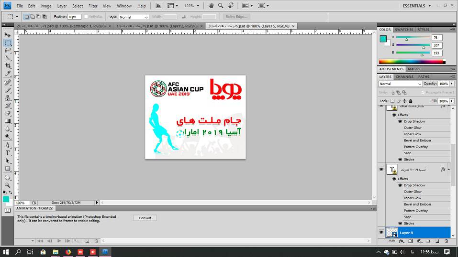This screenshot has height=257, width=458.
Task: Hide Layer 5 using its eye icon
Action: point(381,233)
